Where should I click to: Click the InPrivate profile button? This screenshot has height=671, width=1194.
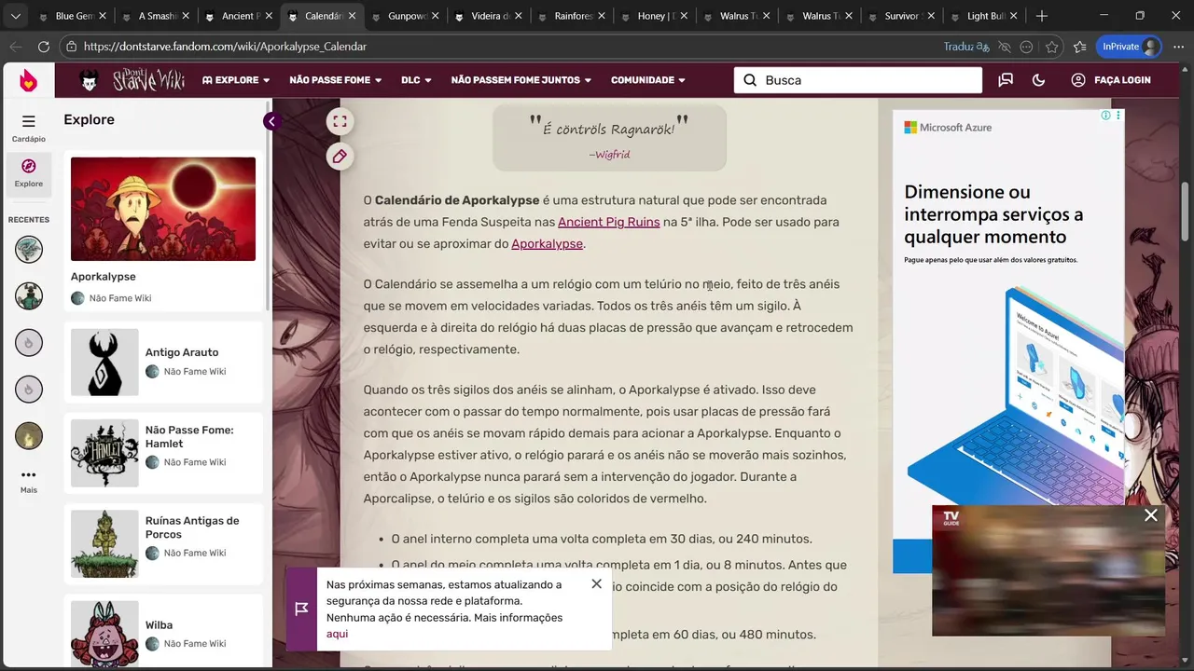pos(1129,47)
